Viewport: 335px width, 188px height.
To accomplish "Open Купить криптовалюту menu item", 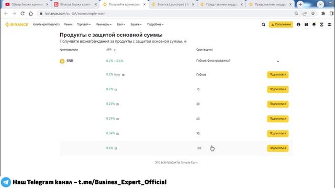I will pos(46,25).
